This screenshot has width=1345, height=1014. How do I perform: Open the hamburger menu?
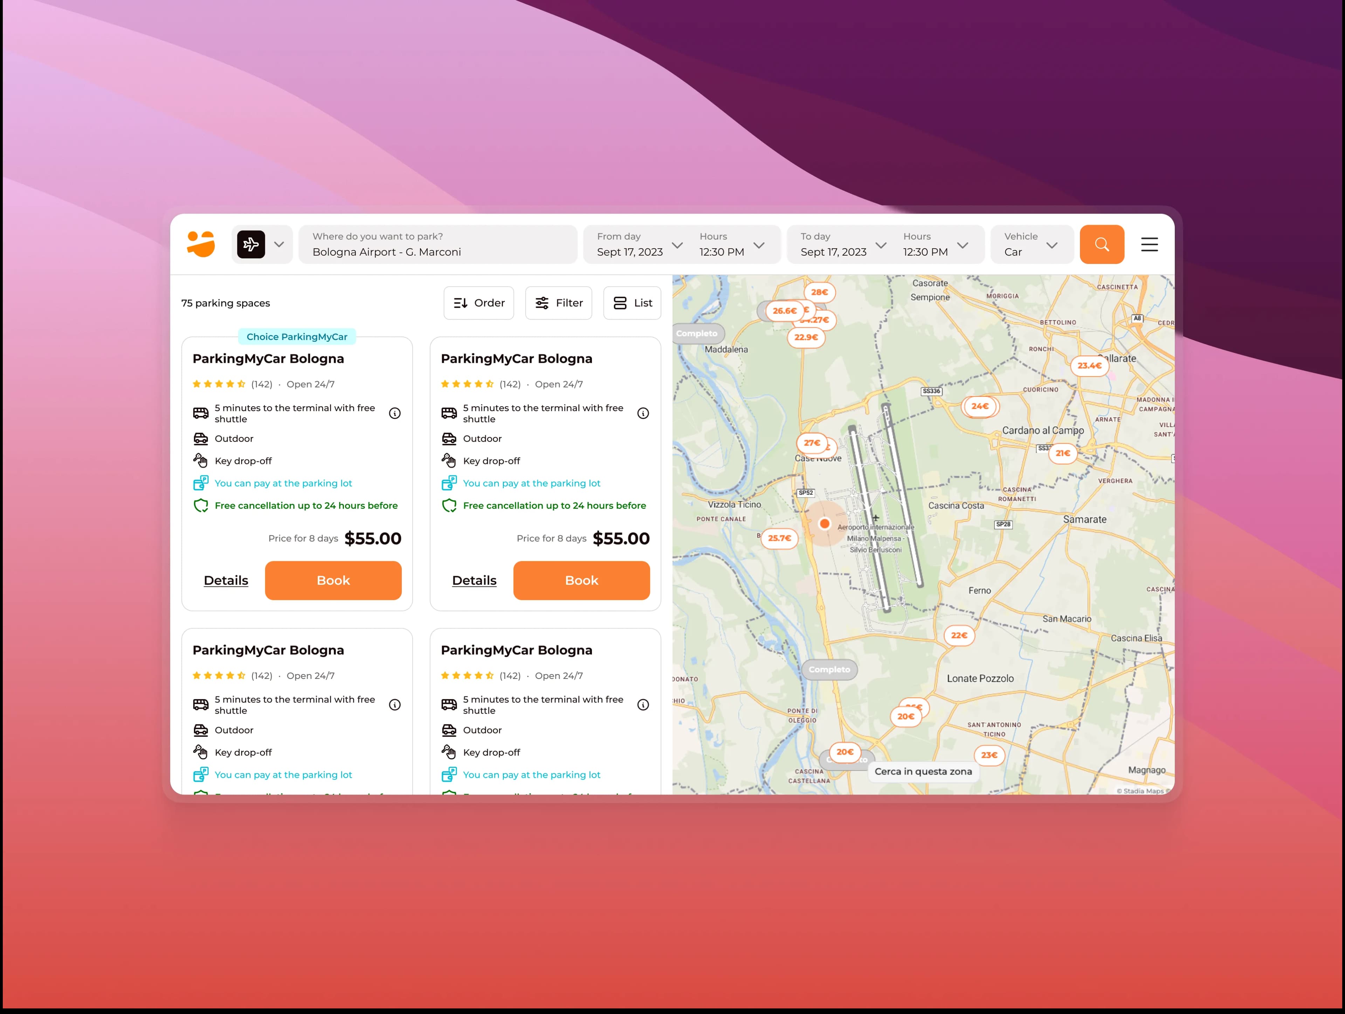click(x=1149, y=244)
